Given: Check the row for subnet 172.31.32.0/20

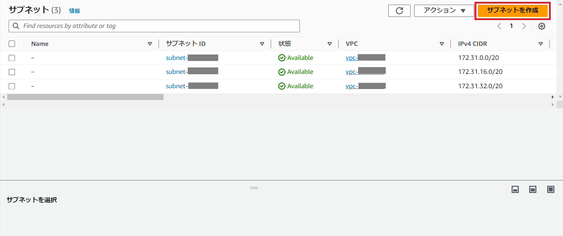Looking at the screenshot, I should pos(12,86).
